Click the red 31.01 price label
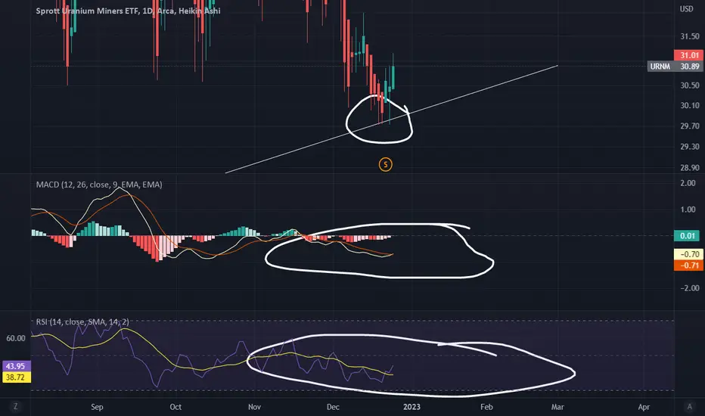This screenshot has width=705, height=416. click(x=688, y=55)
